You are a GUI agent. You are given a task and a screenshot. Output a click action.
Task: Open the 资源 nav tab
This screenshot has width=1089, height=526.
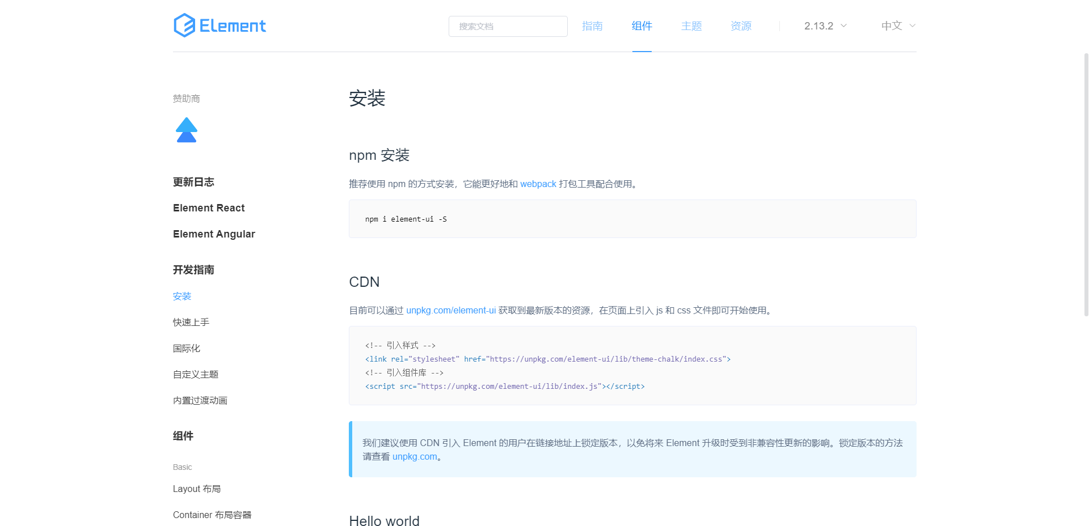coord(741,26)
